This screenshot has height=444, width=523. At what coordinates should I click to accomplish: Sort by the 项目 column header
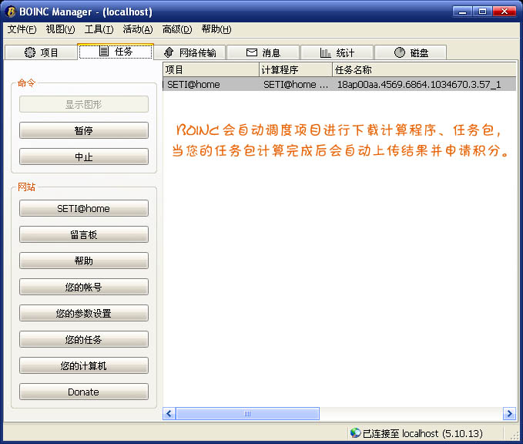211,70
